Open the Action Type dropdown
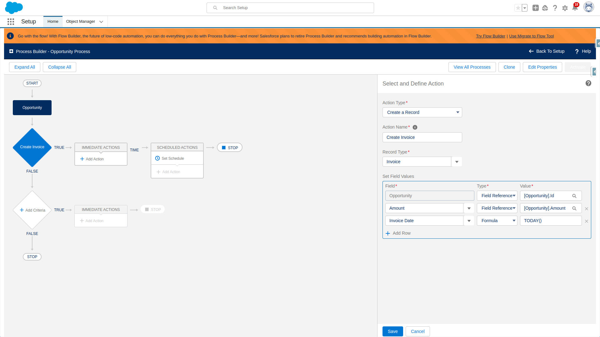Viewport: 600px width, 337px height. click(x=422, y=112)
